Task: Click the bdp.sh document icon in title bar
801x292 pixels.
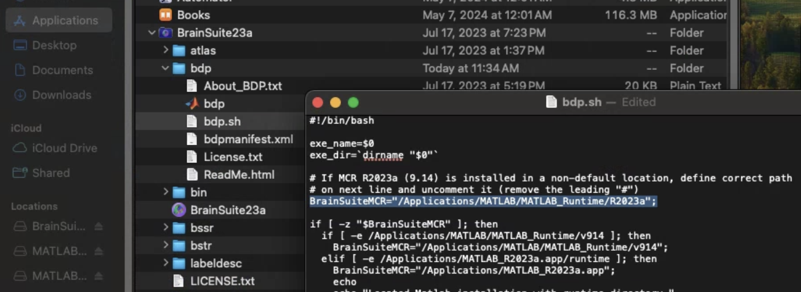Action: pos(552,102)
